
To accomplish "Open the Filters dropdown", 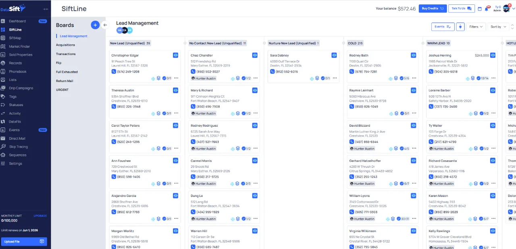I will tap(476, 27).
